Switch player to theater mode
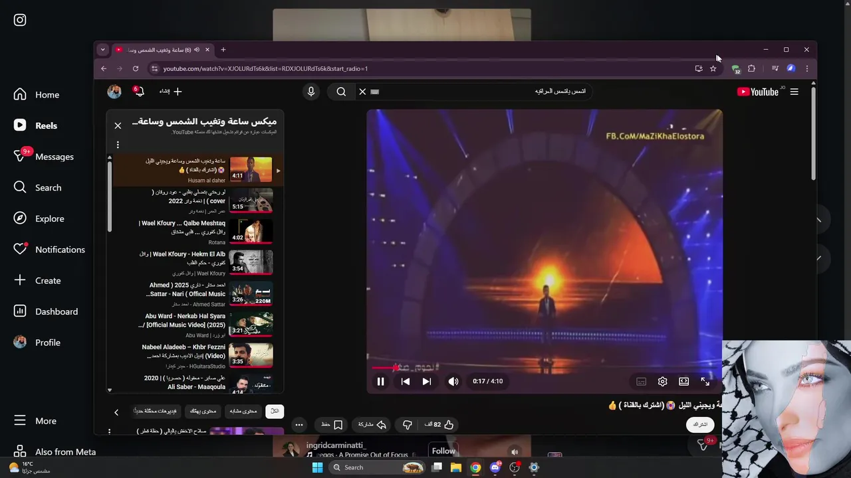The width and height of the screenshot is (851, 478). tap(683, 382)
